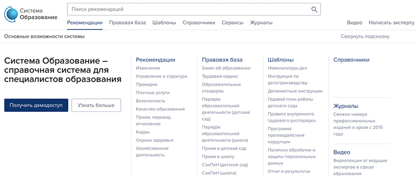Open the Кадры link
Viewport: 417px width, 178px height.
pos(143,132)
